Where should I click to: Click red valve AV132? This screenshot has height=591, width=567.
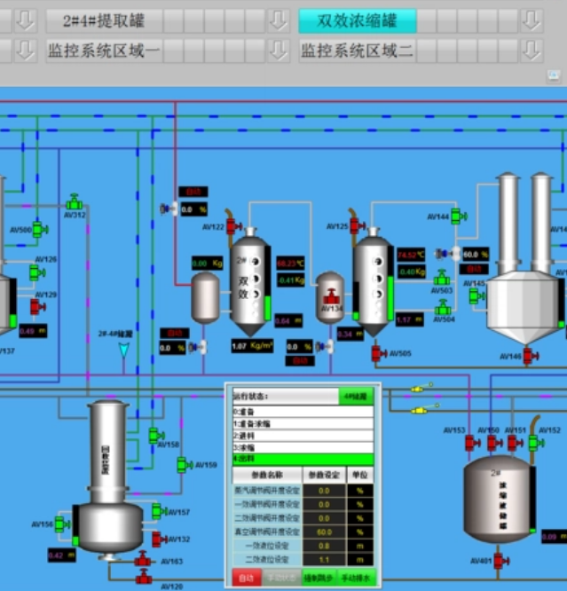click(160, 540)
